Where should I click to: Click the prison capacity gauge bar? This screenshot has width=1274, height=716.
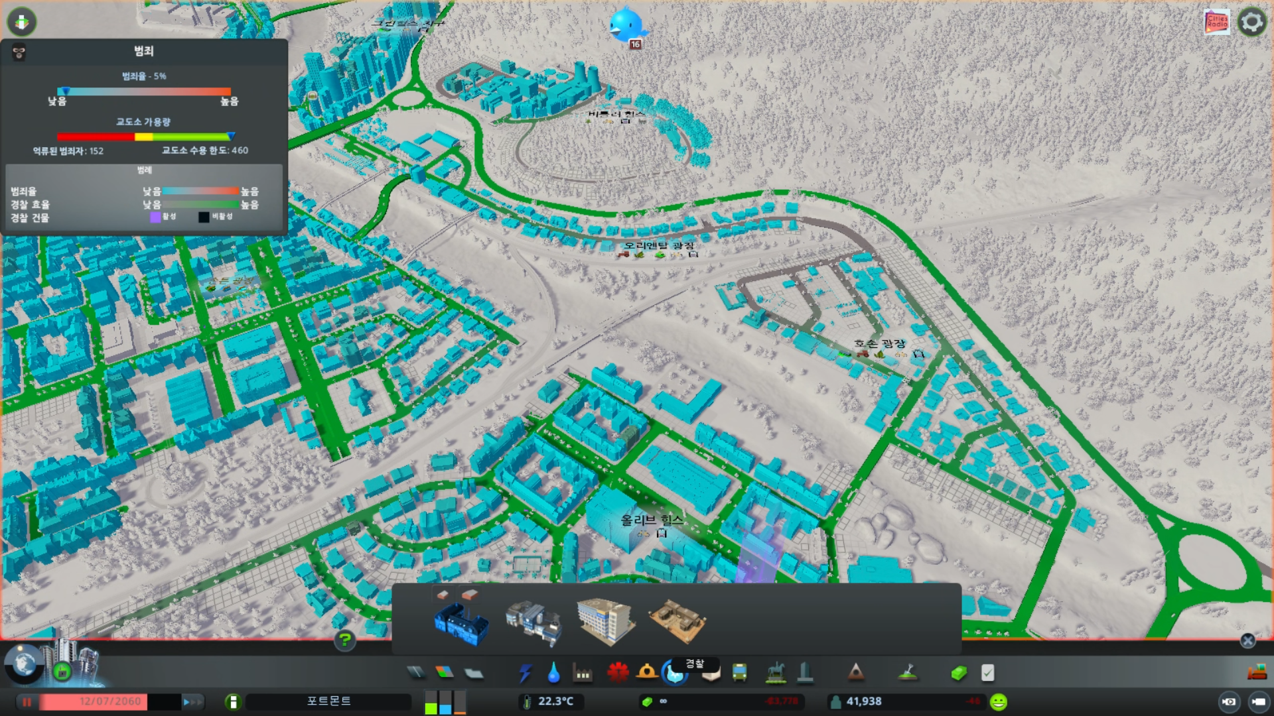pyautogui.click(x=145, y=137)
